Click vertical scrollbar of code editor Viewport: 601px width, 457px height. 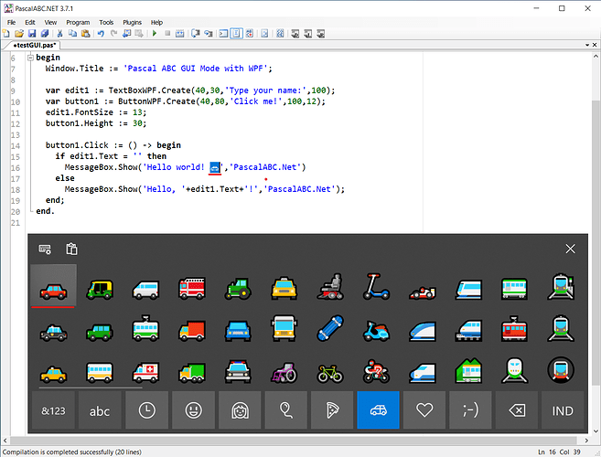pos(596,244)
